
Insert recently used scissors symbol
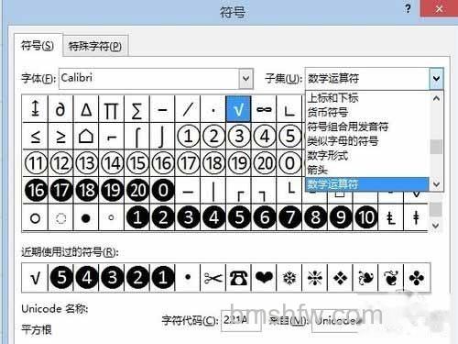click(x=213, y=278)
